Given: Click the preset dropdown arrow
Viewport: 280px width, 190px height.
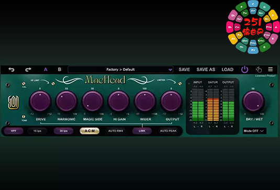Looking at the screenshot, I should coord(170,70).
